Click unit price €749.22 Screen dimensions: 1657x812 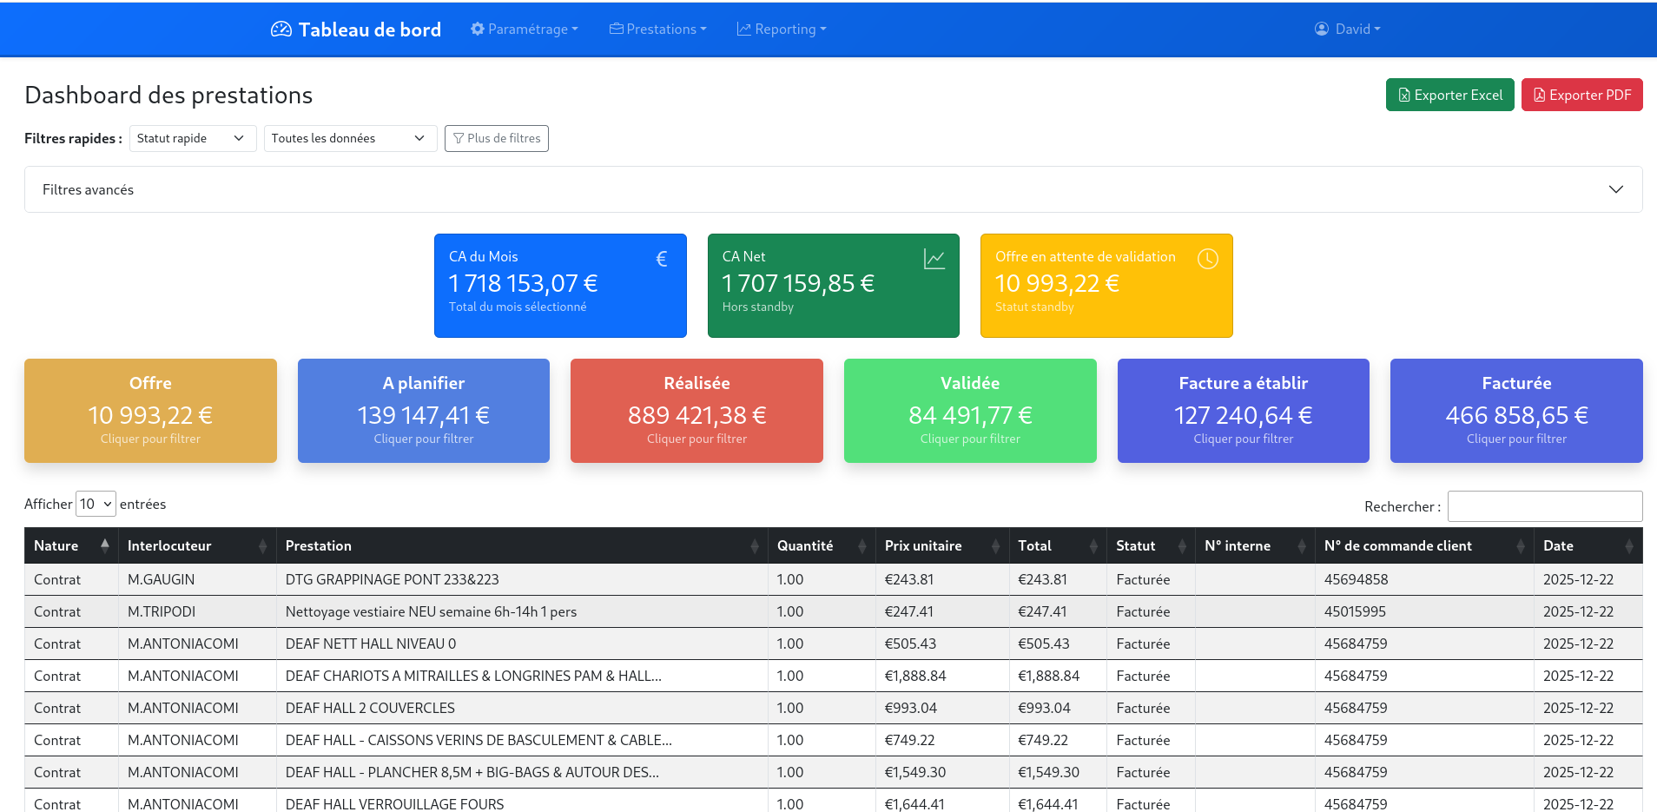point(910,740)
